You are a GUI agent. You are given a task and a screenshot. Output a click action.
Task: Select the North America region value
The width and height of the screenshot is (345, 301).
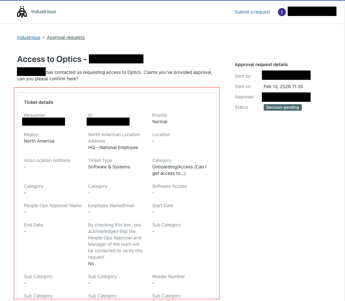(x=39, y=141)
